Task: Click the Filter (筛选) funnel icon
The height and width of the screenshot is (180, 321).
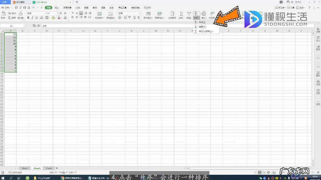Action: click(189, 14)
